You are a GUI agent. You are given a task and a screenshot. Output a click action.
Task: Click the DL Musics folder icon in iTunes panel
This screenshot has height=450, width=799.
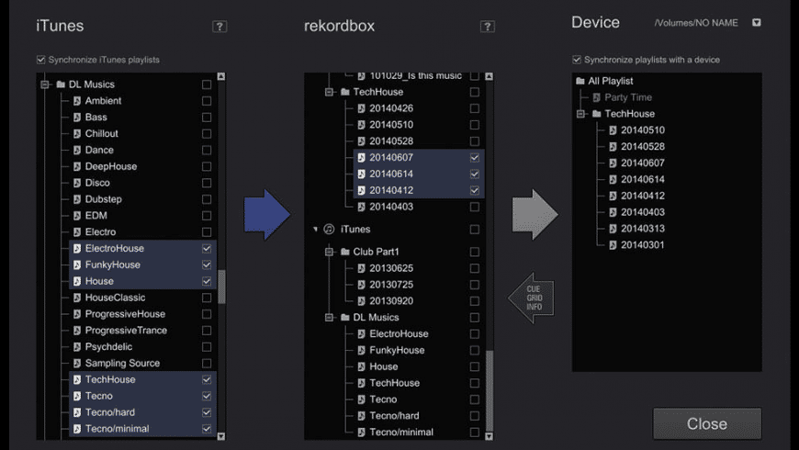coord(61,84)
